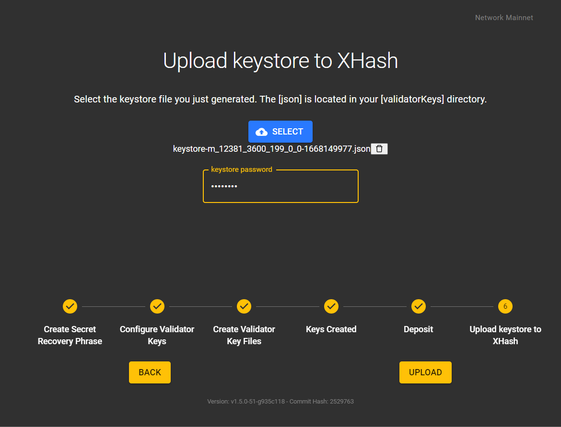Click the 'Upload keystore to XHash' step label
Screen dimensions: 561x427
pos(505,335)
